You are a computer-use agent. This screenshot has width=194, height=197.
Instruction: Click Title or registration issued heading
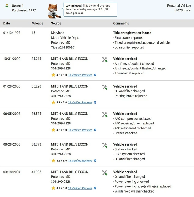132,33
